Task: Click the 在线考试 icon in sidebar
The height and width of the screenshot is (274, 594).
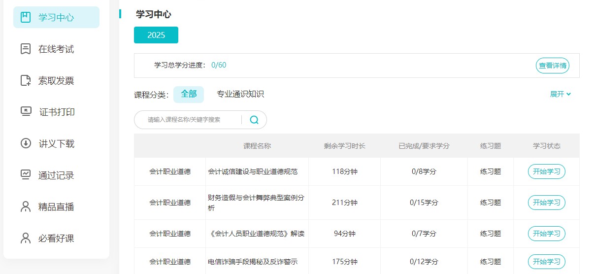Action: [x=26, y=49]
